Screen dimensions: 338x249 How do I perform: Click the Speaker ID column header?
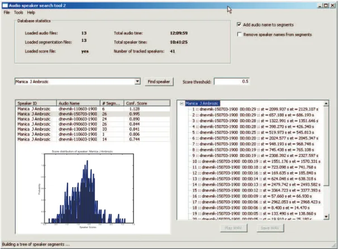36,103
